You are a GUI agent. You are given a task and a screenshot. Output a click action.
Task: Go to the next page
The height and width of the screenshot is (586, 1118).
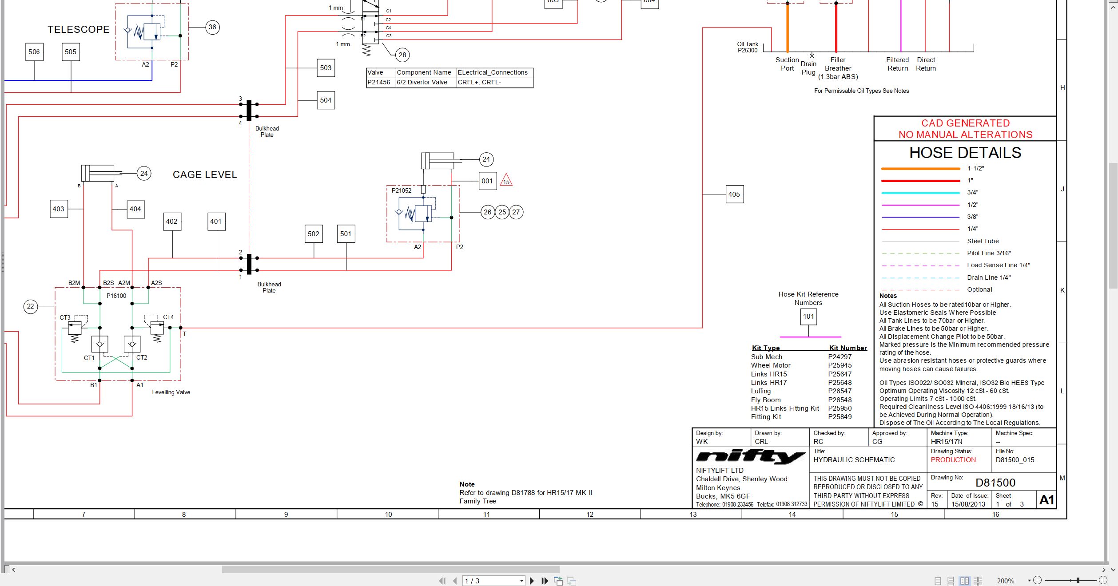point(532,581)
